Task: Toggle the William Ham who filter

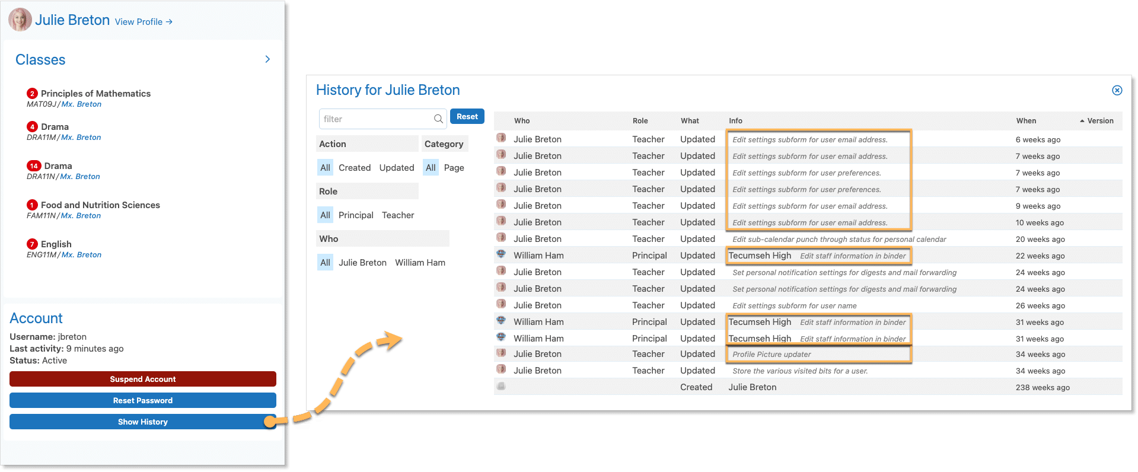Action: tap(420, 263)
